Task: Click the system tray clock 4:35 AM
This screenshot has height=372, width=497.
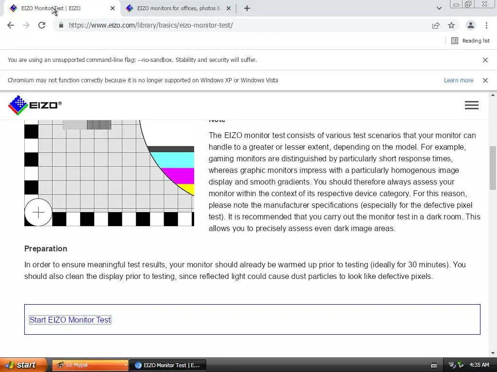Action: [x=479, y=365]
